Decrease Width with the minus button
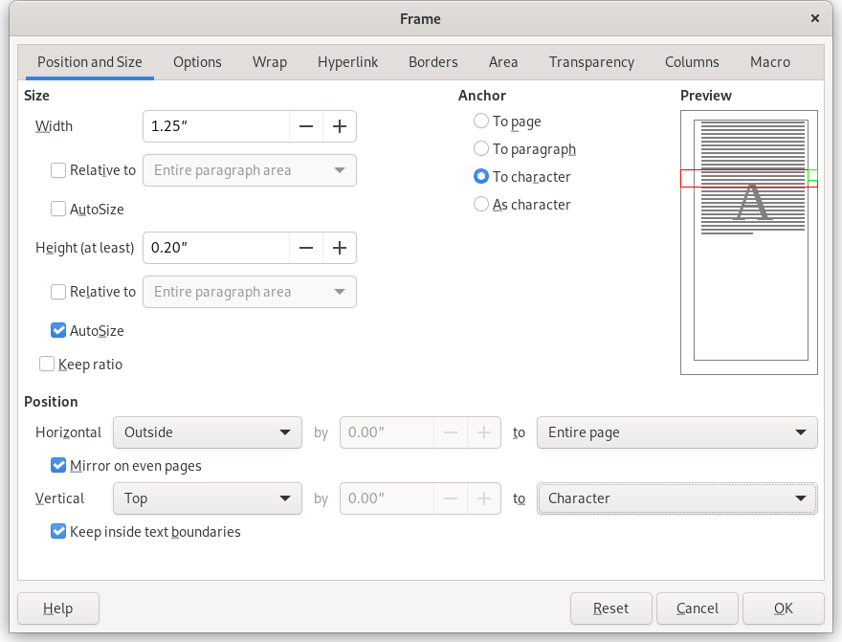 [306, 126]
